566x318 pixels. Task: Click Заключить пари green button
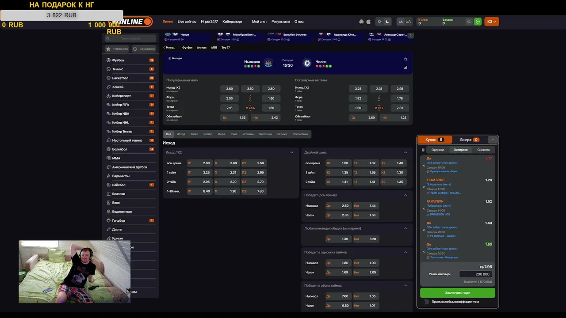(458, 293)
